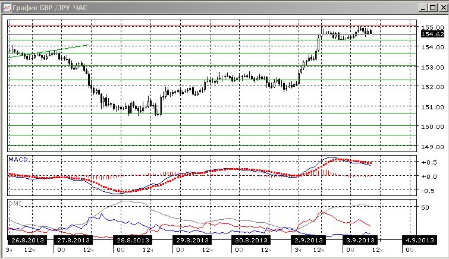Click the 3.9.2013 date marker
The width and height of the screenshot is (449, 259).
pos(360,240)
